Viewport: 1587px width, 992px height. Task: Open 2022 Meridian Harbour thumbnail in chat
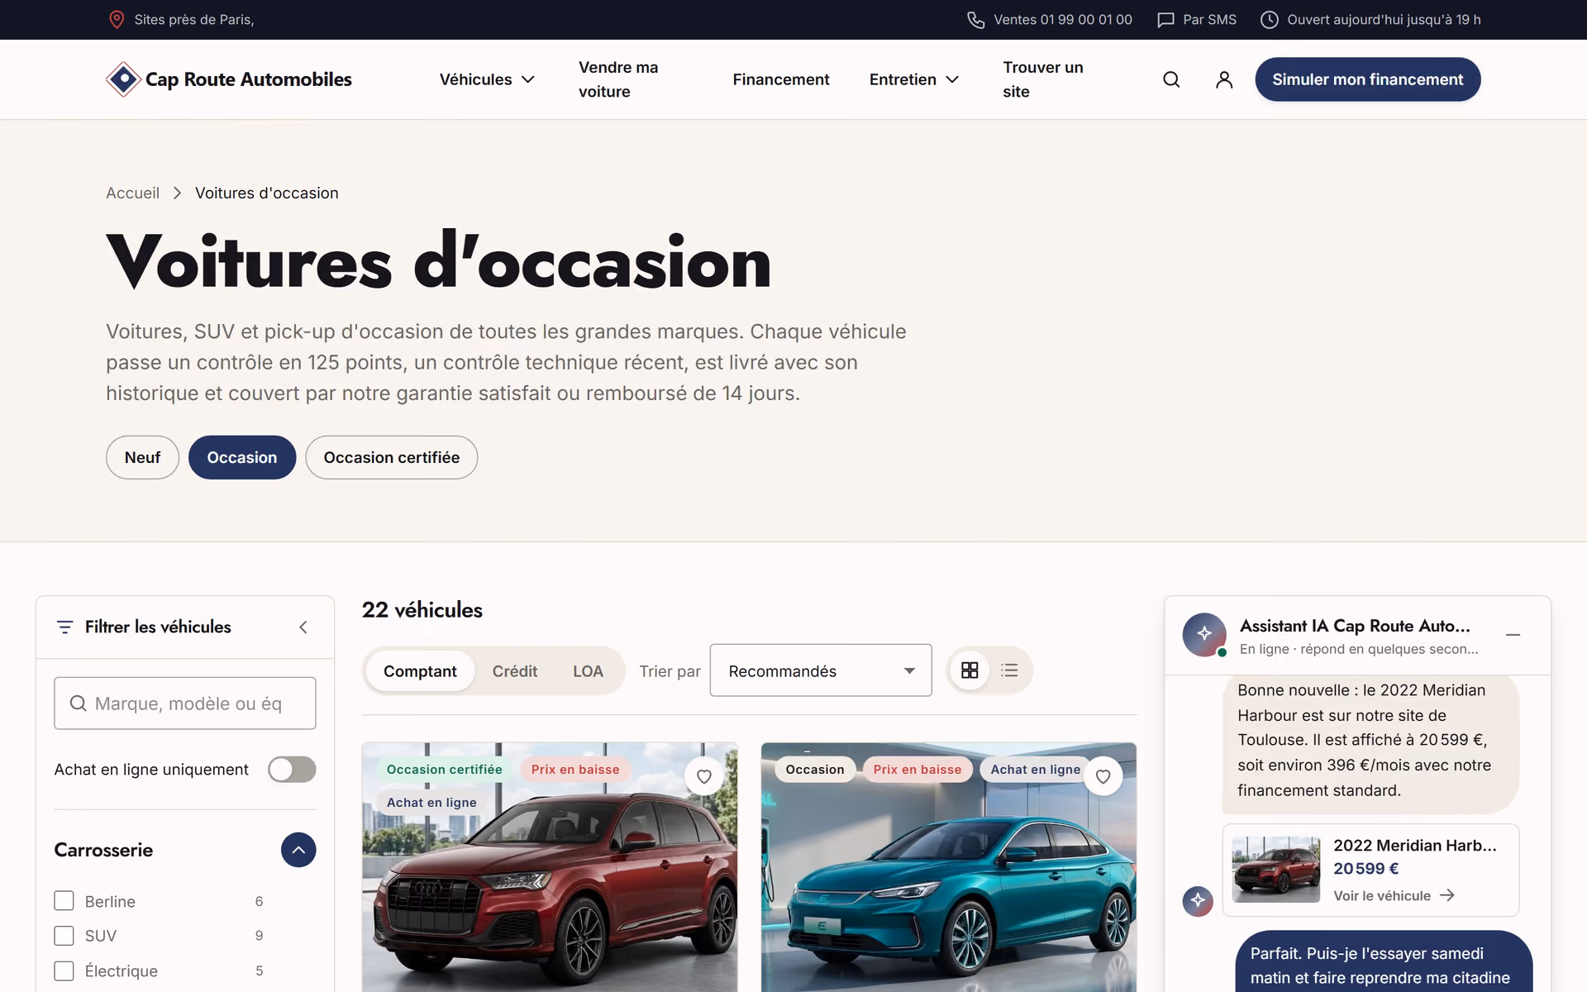point(1275,870)
